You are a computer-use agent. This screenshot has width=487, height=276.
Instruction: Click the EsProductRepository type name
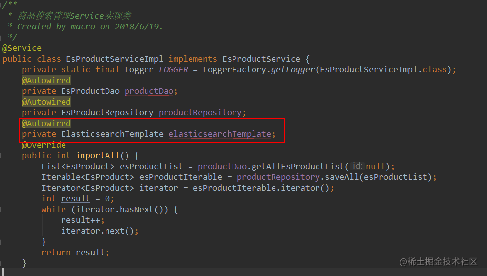107,113
